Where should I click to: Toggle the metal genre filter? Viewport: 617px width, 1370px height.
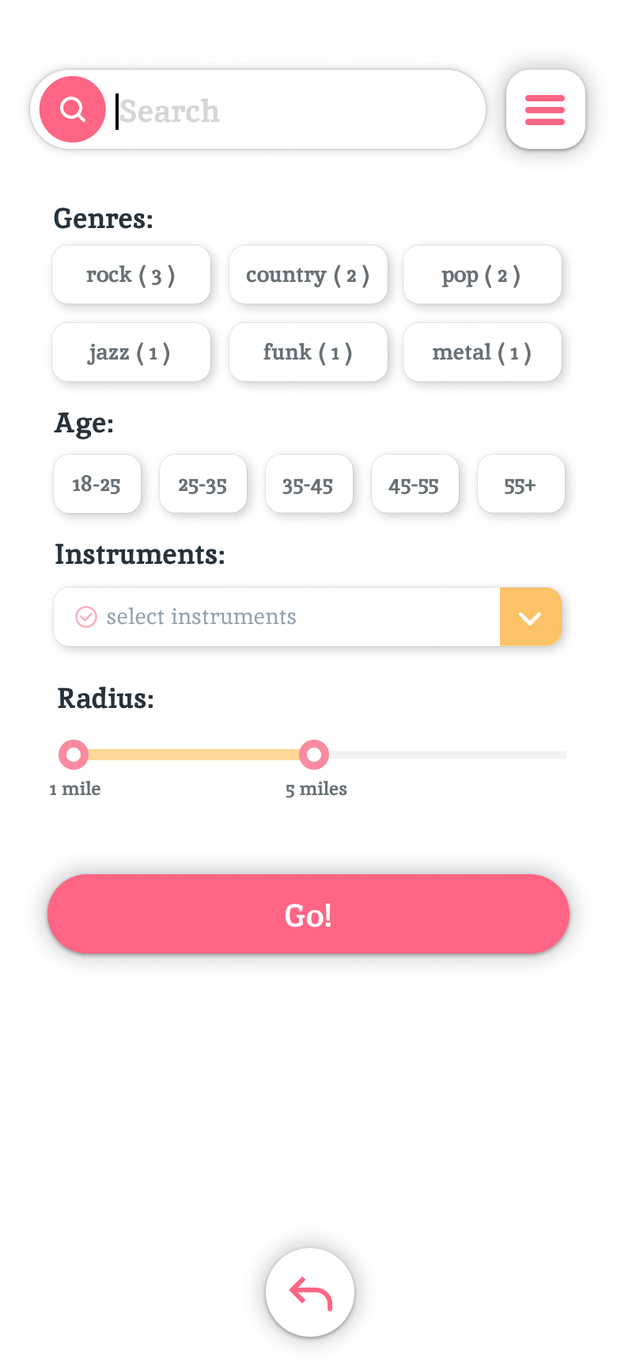[x=482, y=352]
